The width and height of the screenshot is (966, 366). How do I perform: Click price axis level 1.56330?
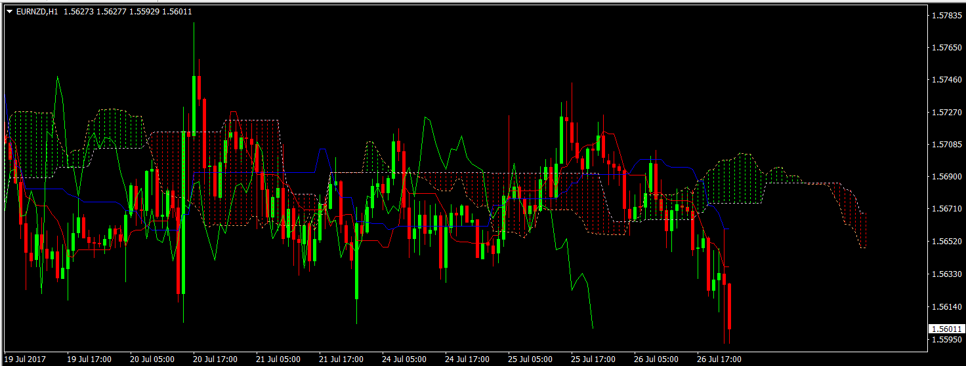948,274
